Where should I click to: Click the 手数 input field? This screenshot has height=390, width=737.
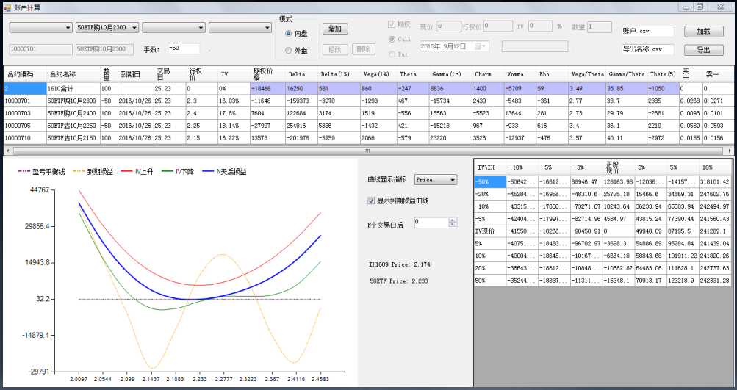coord(184,48)
